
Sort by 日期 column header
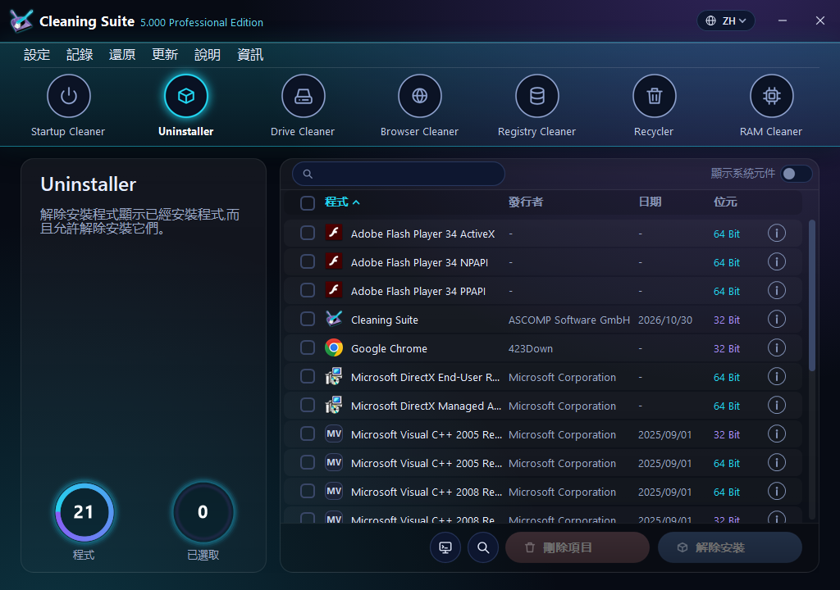click(650, 202)
